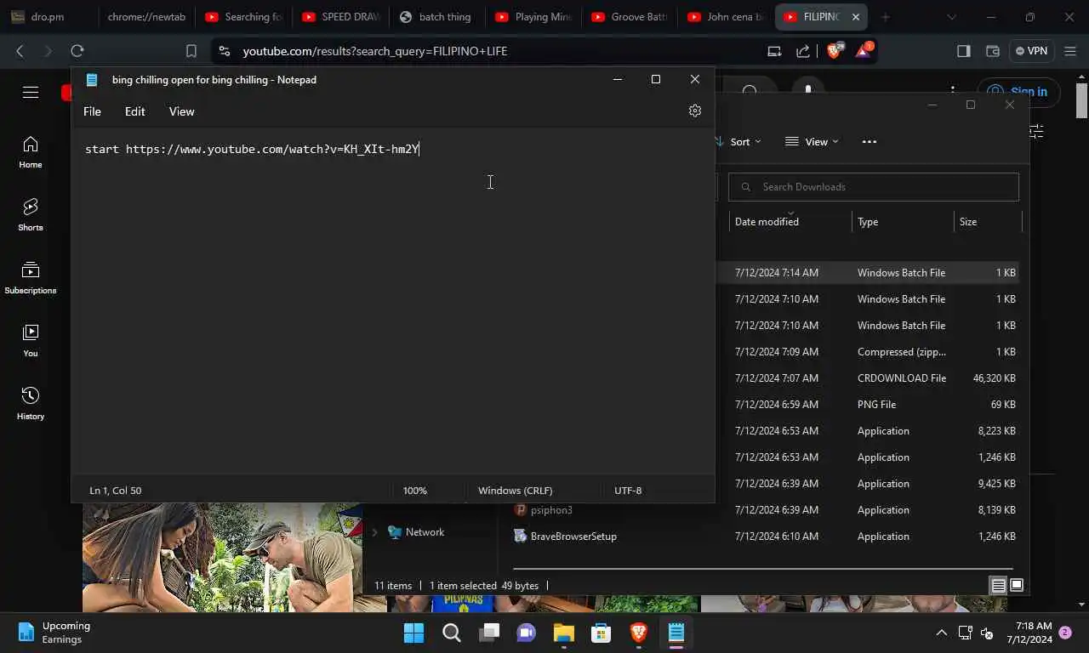This screenshot has width=1089, height=653.
Task: Open the Upcoming Earnings widget
Action: click(54, 633)
